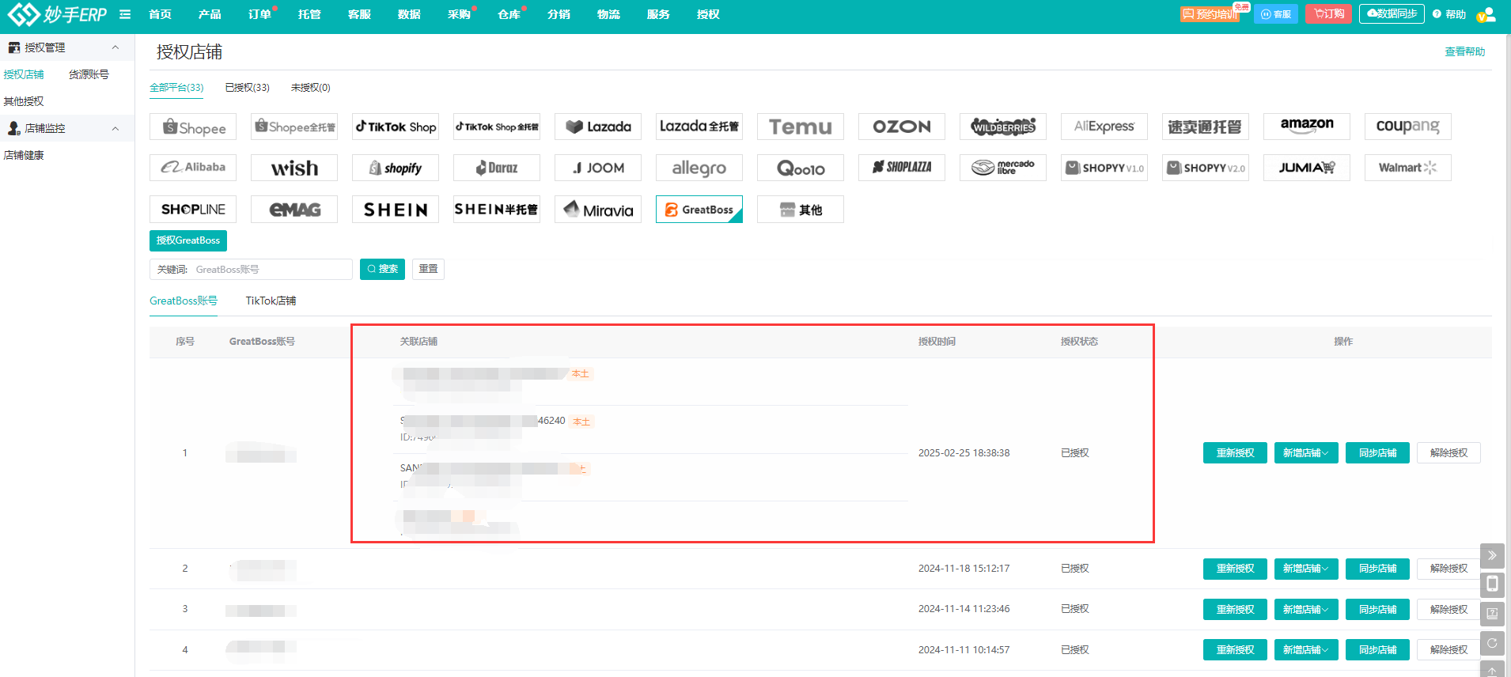Select the JUMIA platform logo
Screen dimensions: 1511x677
tap(1307, 168)
